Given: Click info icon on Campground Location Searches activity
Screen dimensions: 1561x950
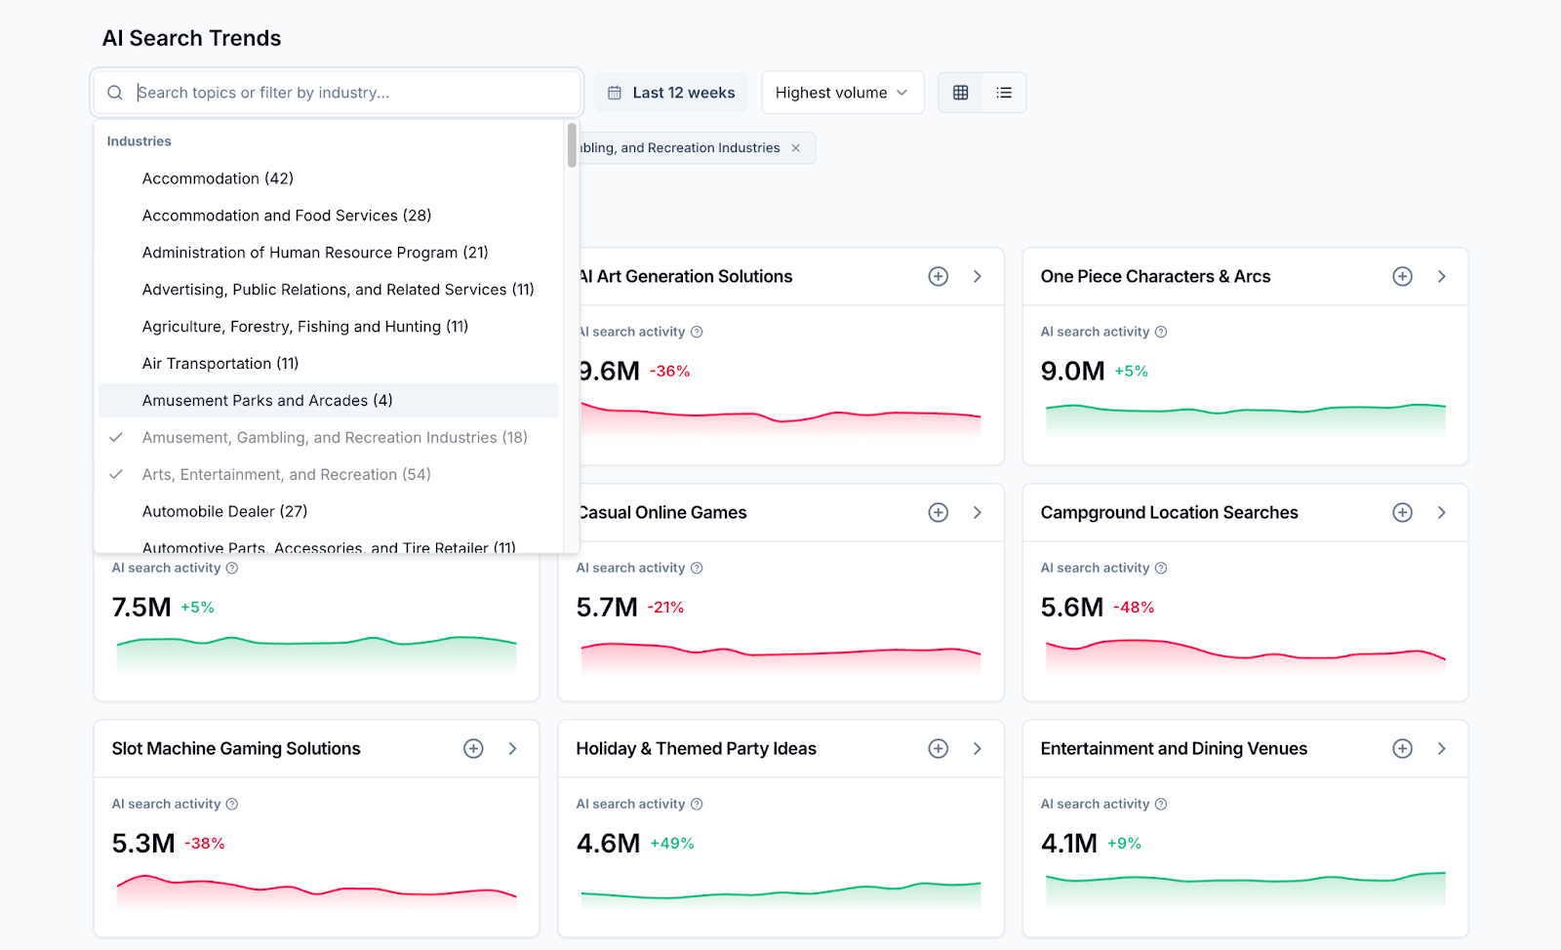Looking at the screenshot, I should click(1161, 567).
